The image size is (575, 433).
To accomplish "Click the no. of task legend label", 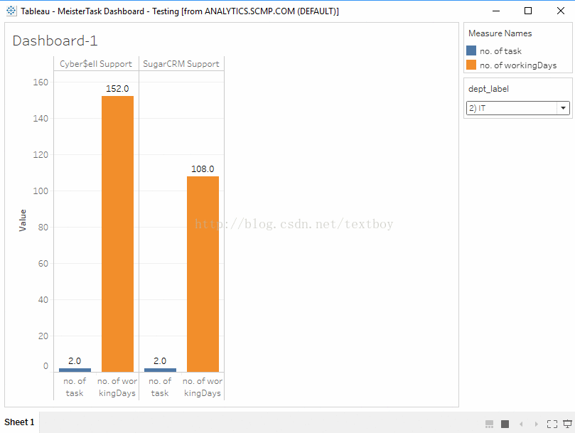I will pyautogui.click(x=500, y=51).
